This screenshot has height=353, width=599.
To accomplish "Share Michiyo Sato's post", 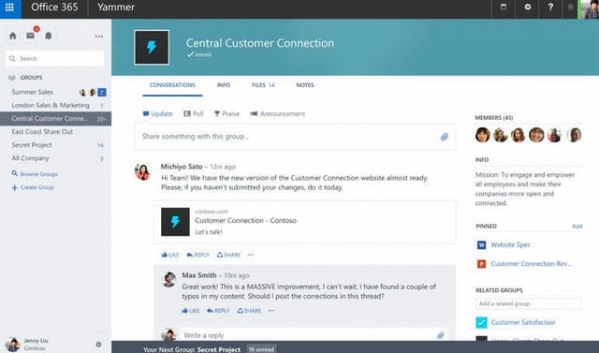I will 228,255.
